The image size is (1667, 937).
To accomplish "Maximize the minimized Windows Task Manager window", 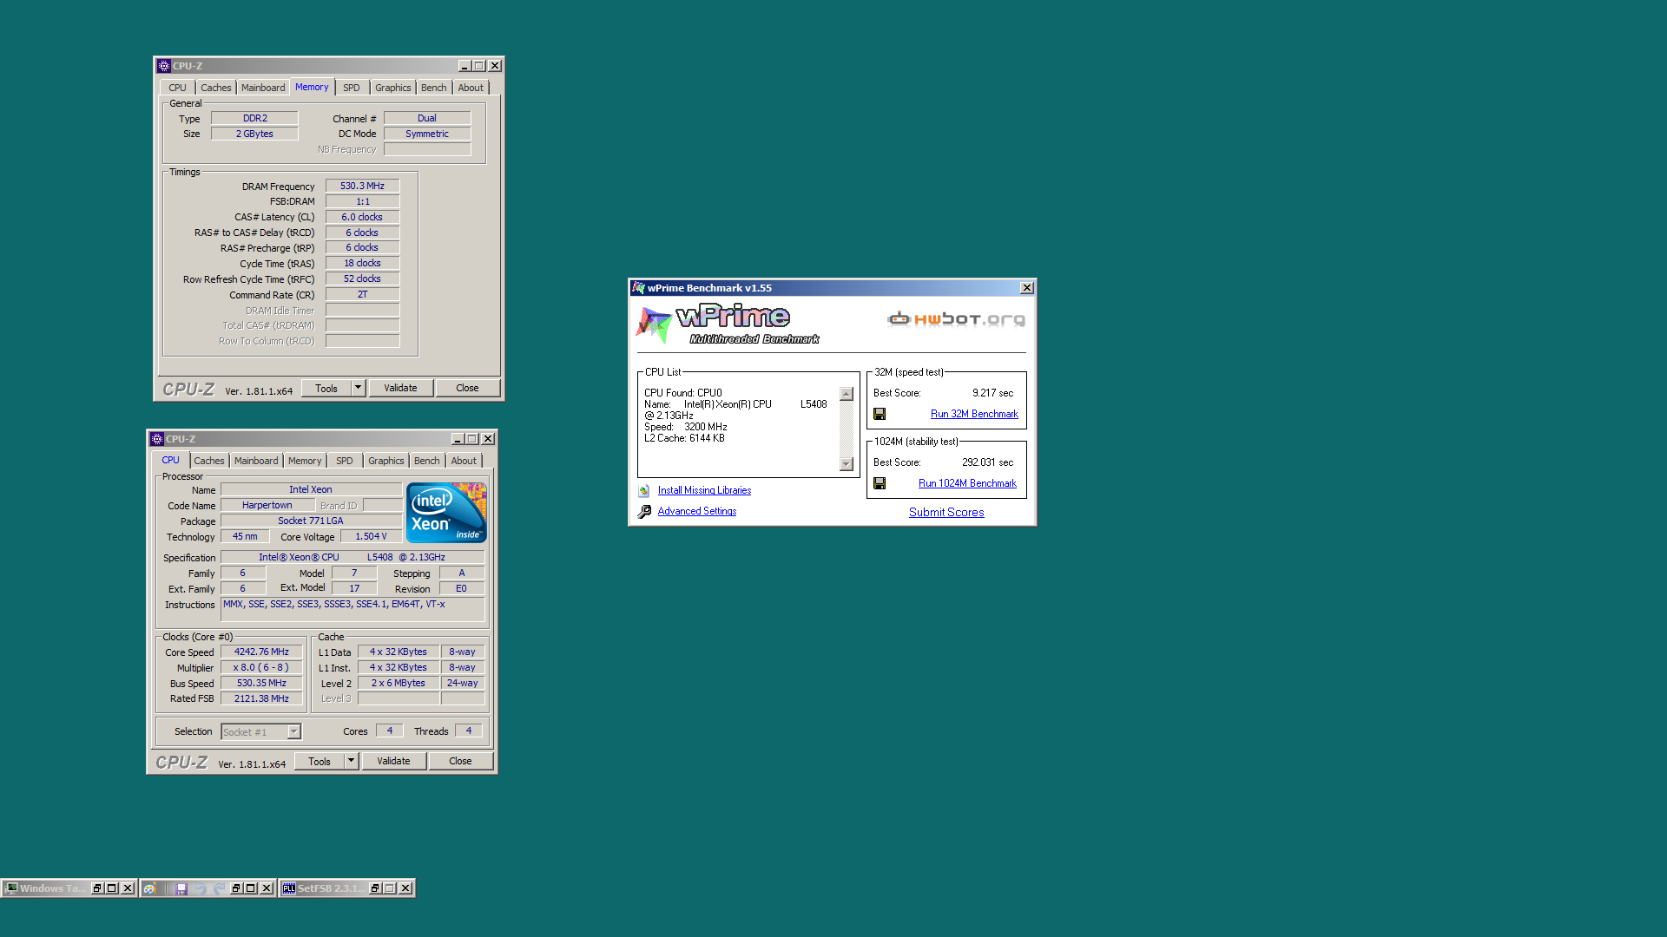I will click(x=112, y=888).
